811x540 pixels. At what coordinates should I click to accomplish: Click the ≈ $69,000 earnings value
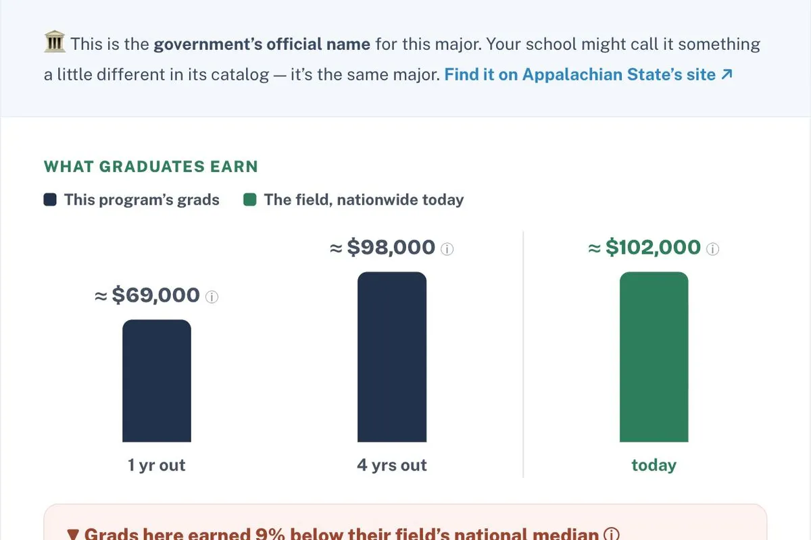[x=147, y=296]
